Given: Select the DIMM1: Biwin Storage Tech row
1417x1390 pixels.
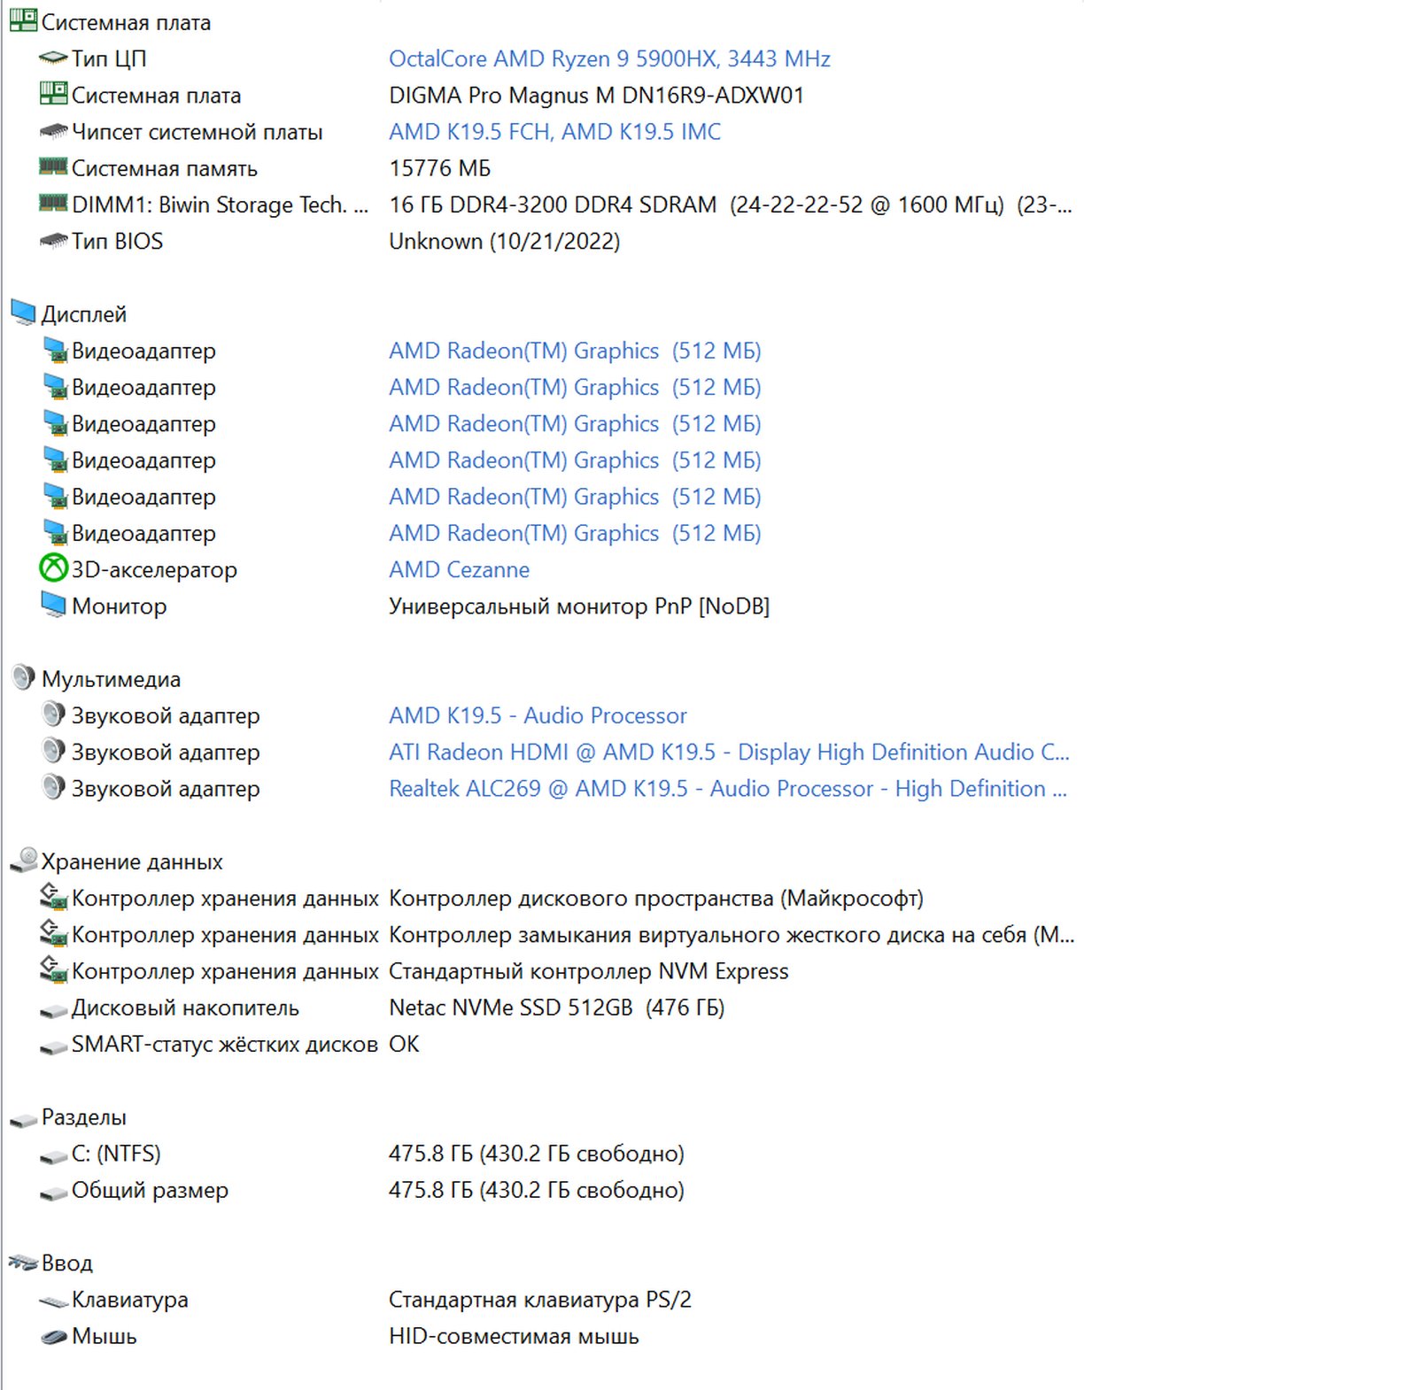Looking at the screenshot, I should 219,205.
